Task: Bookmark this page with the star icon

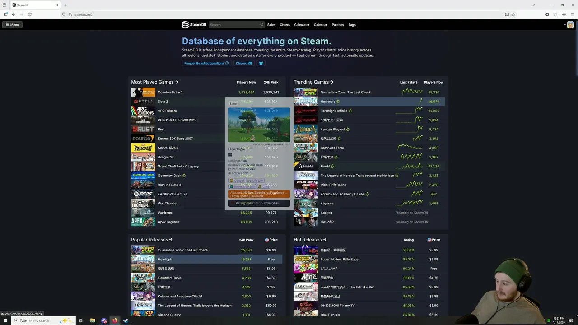Action: pos(513,14)
